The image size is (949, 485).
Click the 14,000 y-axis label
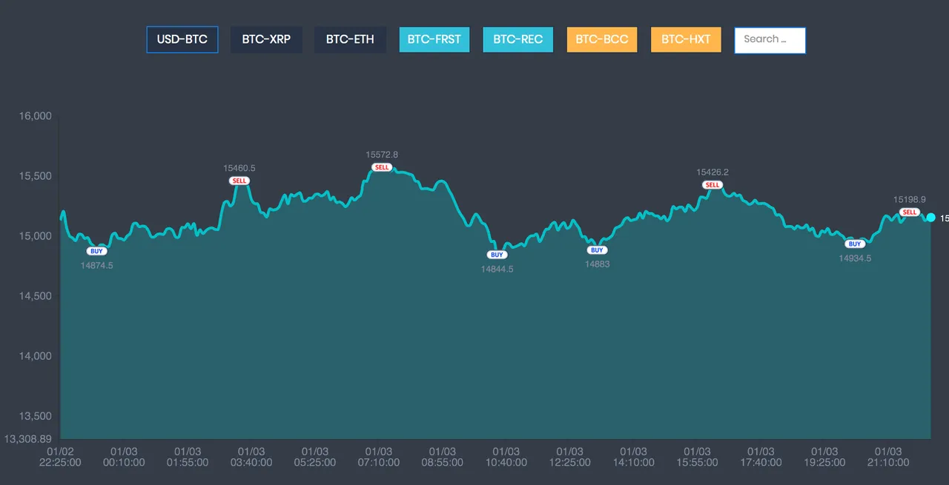[35, 356]
